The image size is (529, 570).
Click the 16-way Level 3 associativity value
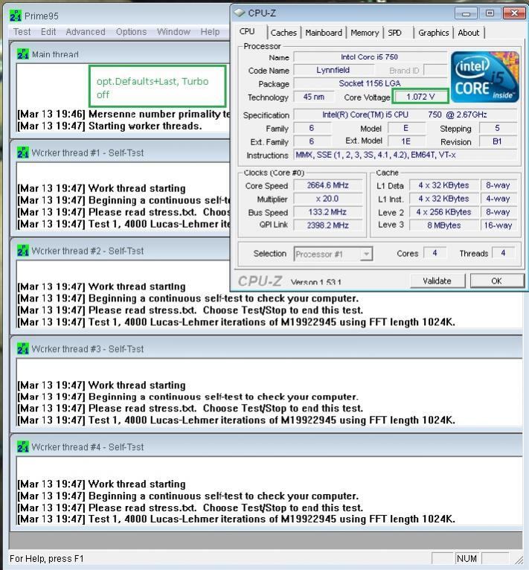[498, 225]
